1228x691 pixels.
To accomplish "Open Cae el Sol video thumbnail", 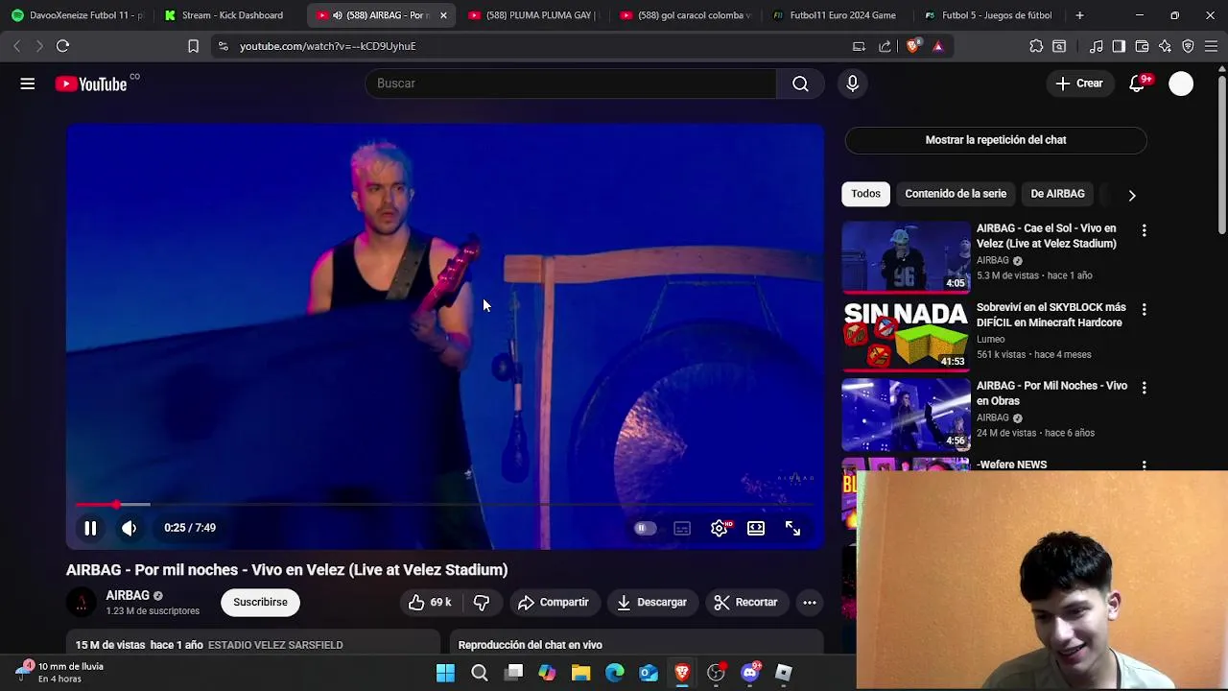I will pyautogui.click(x=907, y=257).
